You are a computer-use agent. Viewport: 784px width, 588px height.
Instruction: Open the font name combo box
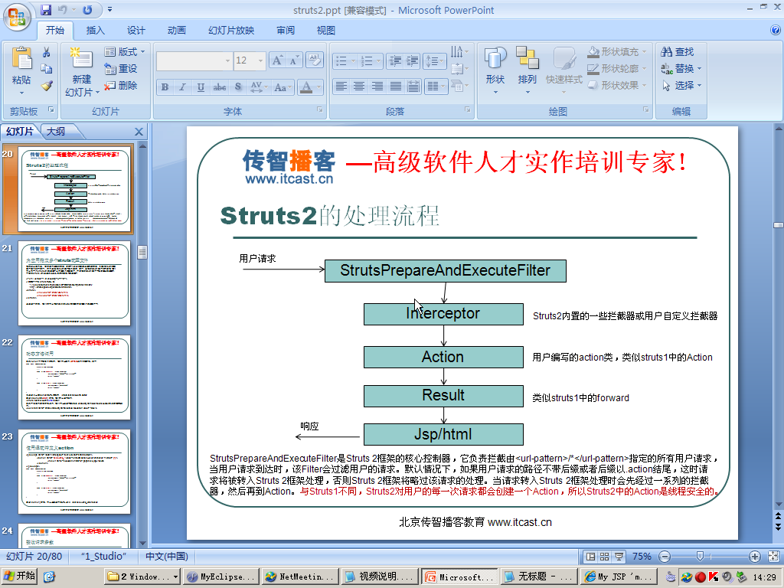click(x=194, y=60)
